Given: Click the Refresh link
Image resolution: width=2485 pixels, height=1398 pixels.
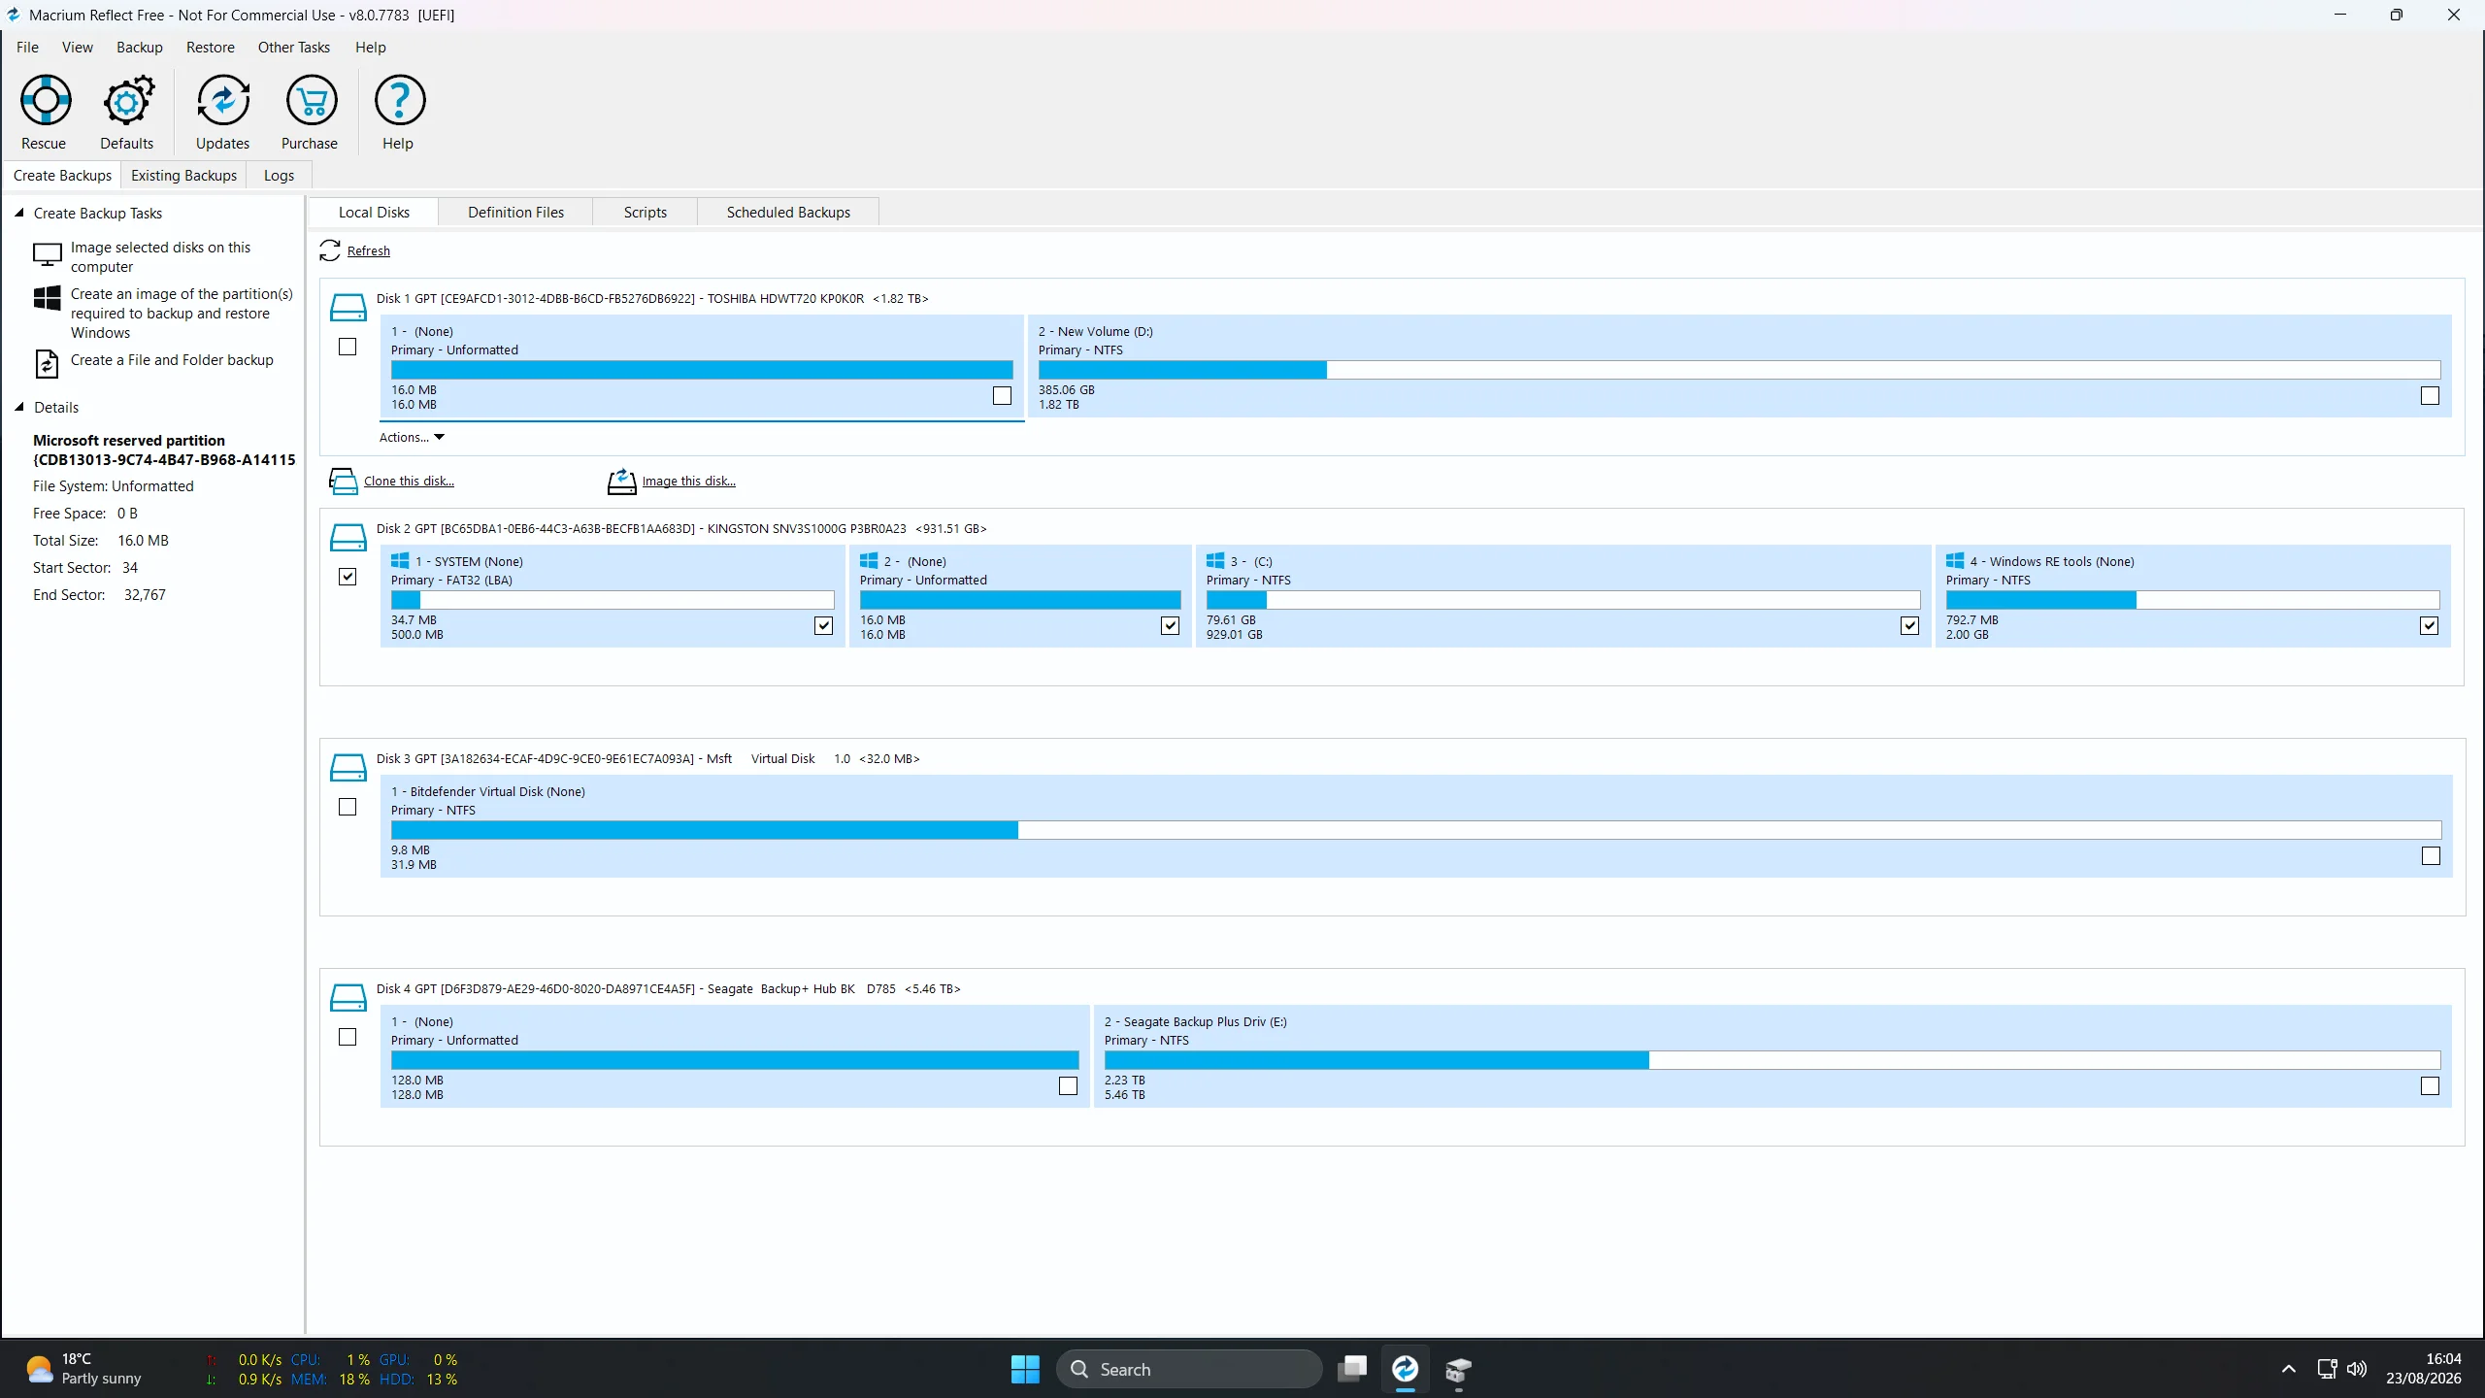Looking at the screenshot, I should coord(369,250).
